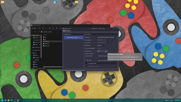Click the Copy icon in File Explorer toolbar
This screenshot has width=181, height=102.
pos(43,28)
